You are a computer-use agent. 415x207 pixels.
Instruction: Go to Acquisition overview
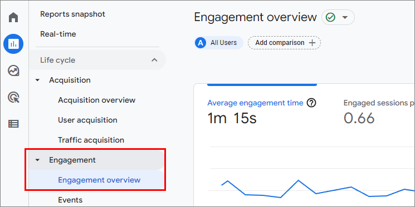96,100
